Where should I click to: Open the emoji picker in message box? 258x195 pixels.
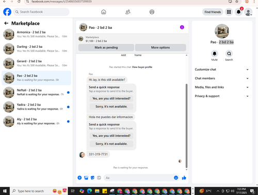[176, 178]
